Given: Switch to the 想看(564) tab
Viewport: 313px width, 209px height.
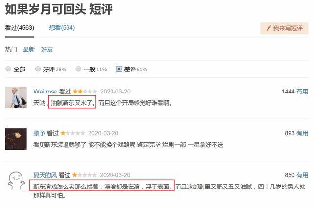Looking at the screenshot, I should click(62, 28).
